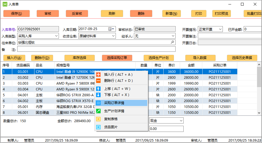Click the table's vertical scrollbar up arrow
The width and height of the screenshot is (262, 143).
coord(259,65)
